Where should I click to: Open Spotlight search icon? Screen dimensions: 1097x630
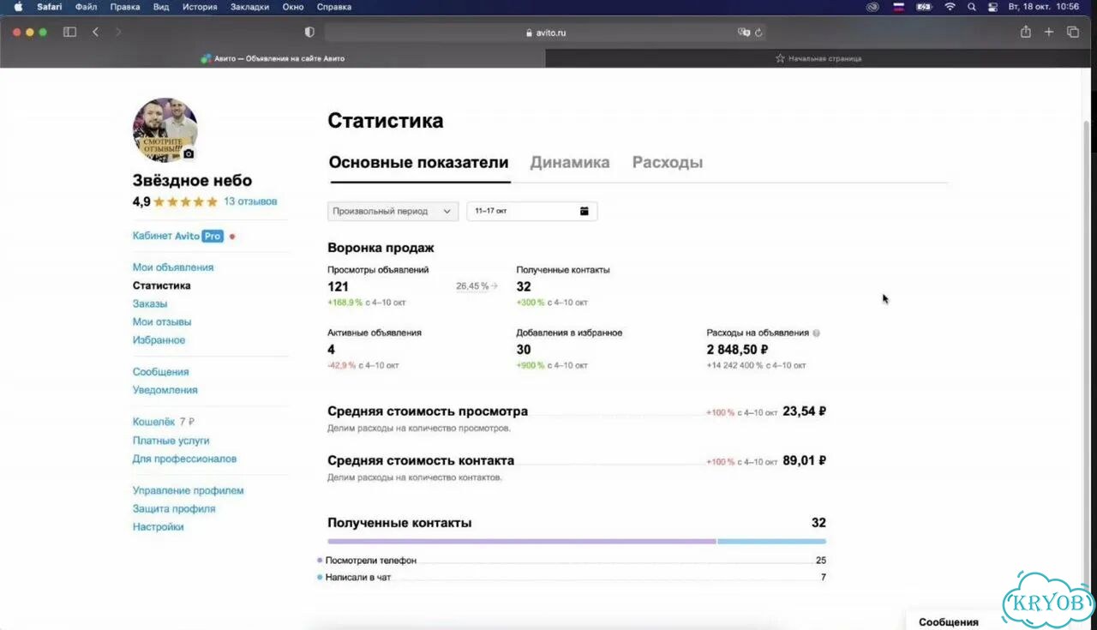click(972, 7)
